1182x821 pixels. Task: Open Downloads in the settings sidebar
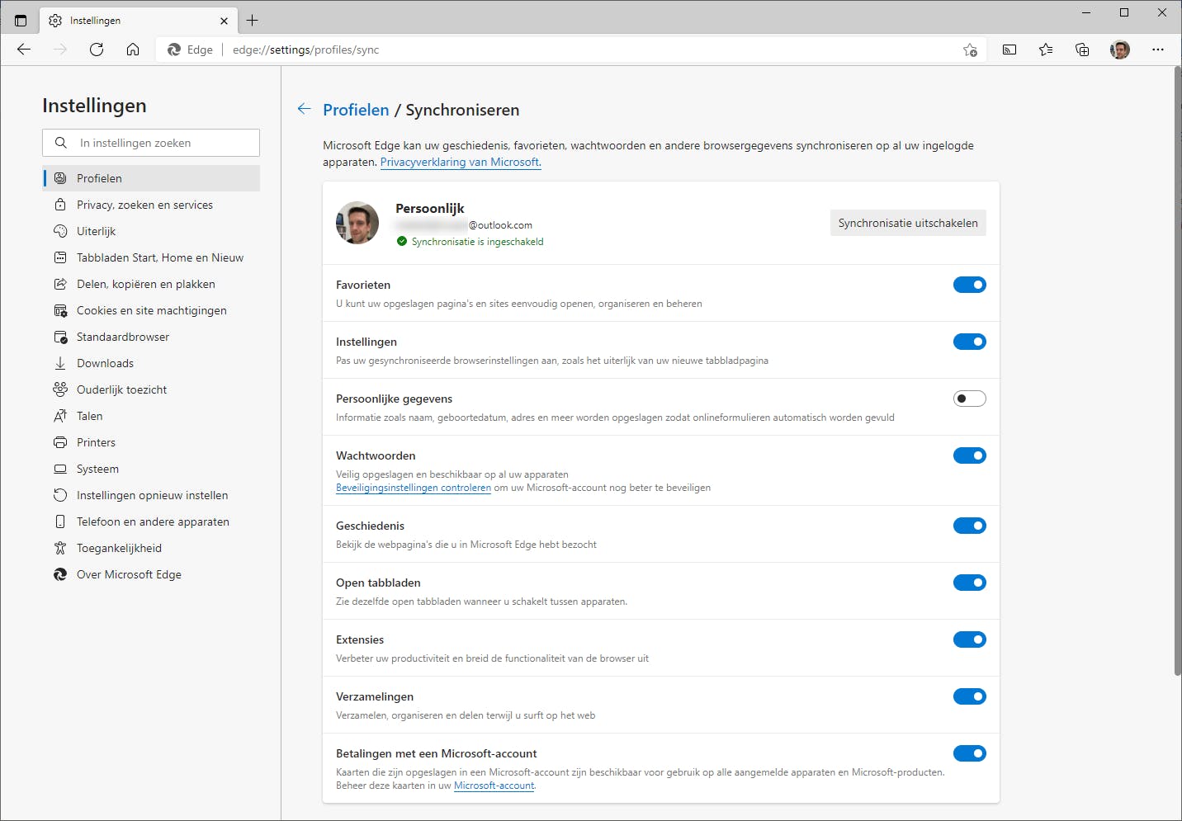tap(105, 363)
